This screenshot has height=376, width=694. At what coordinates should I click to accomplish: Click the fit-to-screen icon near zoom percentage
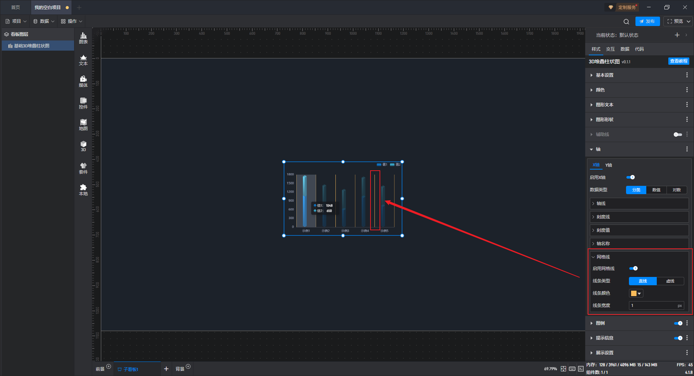(564, 369)
